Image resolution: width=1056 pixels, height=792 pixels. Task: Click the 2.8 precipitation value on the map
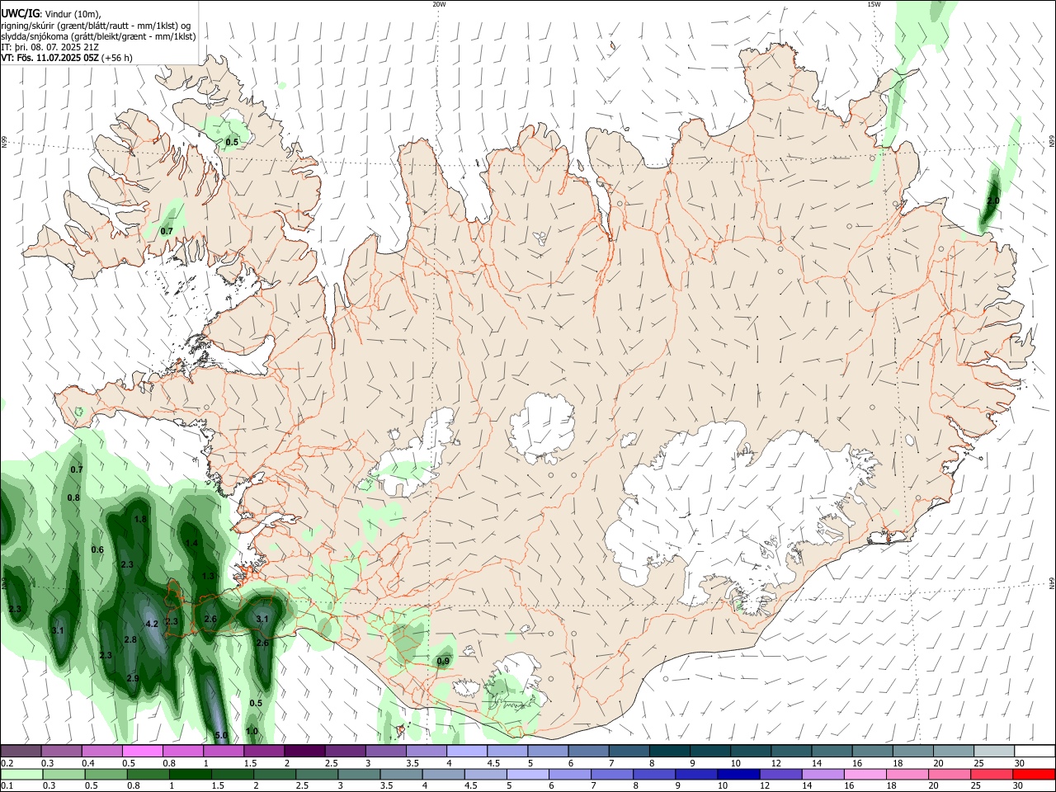[130, 639]
